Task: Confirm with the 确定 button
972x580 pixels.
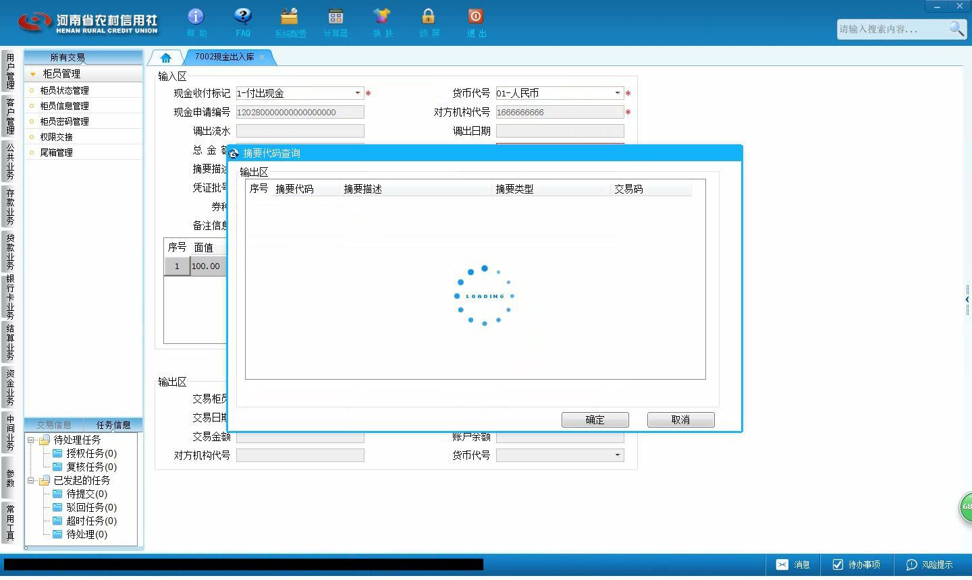Action: 595,419
